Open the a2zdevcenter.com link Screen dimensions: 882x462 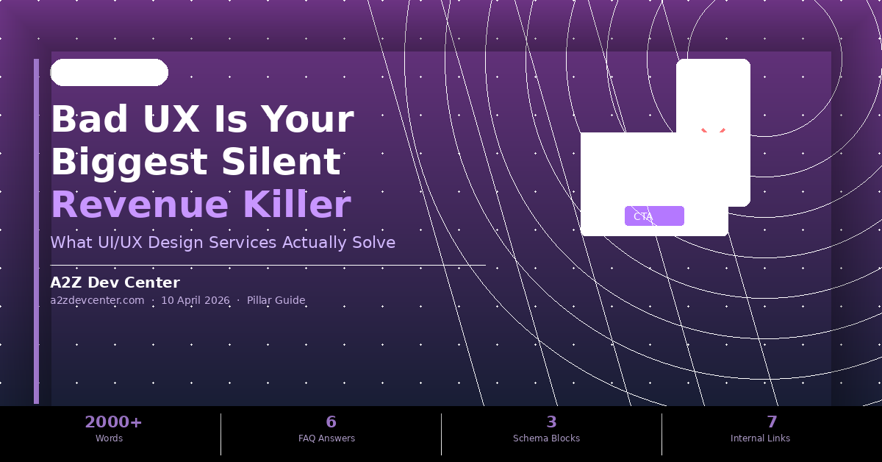point(97,300)
